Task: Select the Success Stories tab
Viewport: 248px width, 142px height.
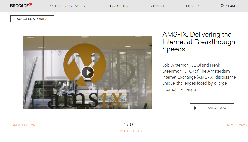Action: click(x=32, y=19)
